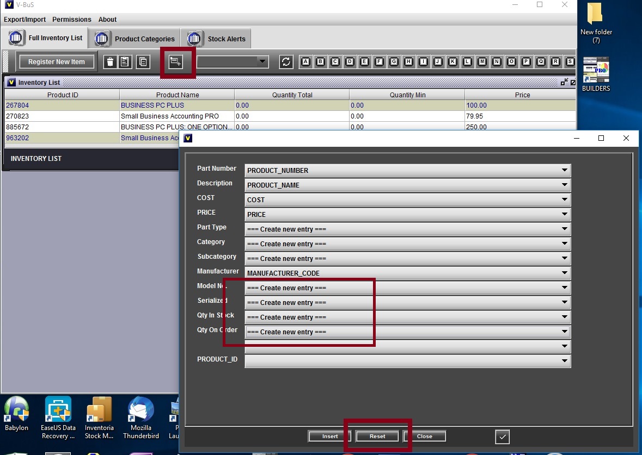Select the Babylon desktop shortcut
This screenshot has width=642, height=455.
click(x=16, y=414)
